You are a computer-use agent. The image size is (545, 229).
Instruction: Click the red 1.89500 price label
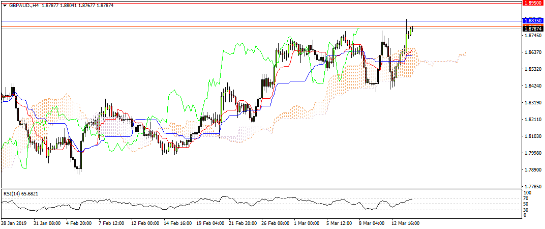click(x=533, y=3)
